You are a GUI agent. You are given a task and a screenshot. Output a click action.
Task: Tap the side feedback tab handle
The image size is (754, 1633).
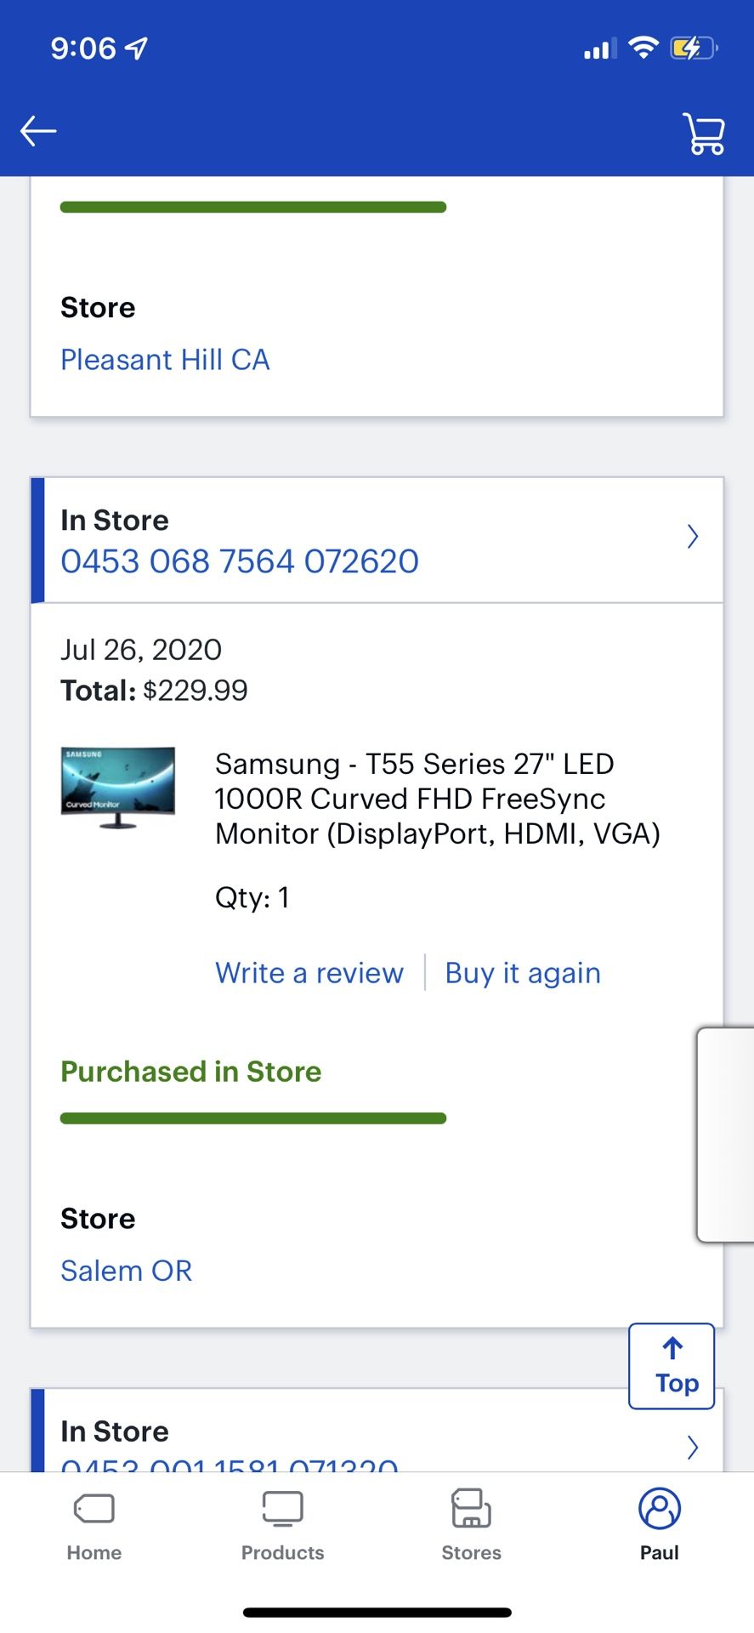[727, 1135]
